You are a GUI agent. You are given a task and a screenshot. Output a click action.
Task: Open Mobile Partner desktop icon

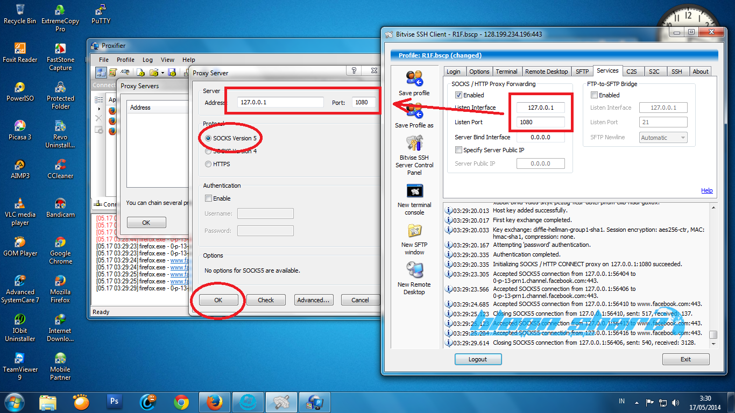60,358
